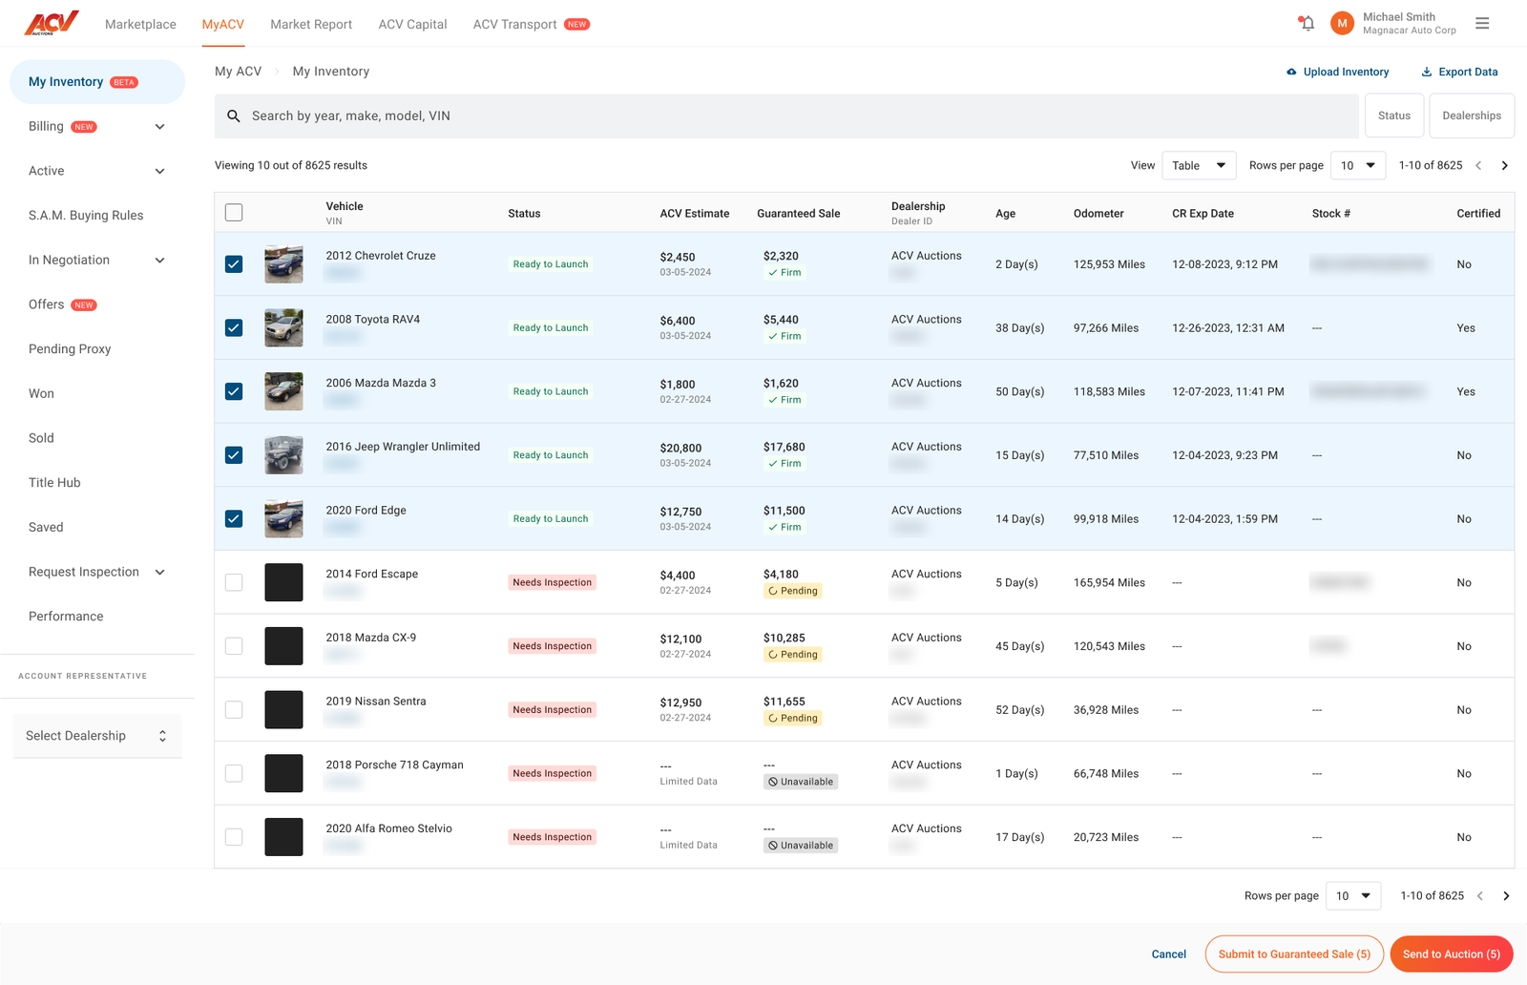1527x985 pixels.
Task: Click the Cancel link
Action: (1168, 954)
